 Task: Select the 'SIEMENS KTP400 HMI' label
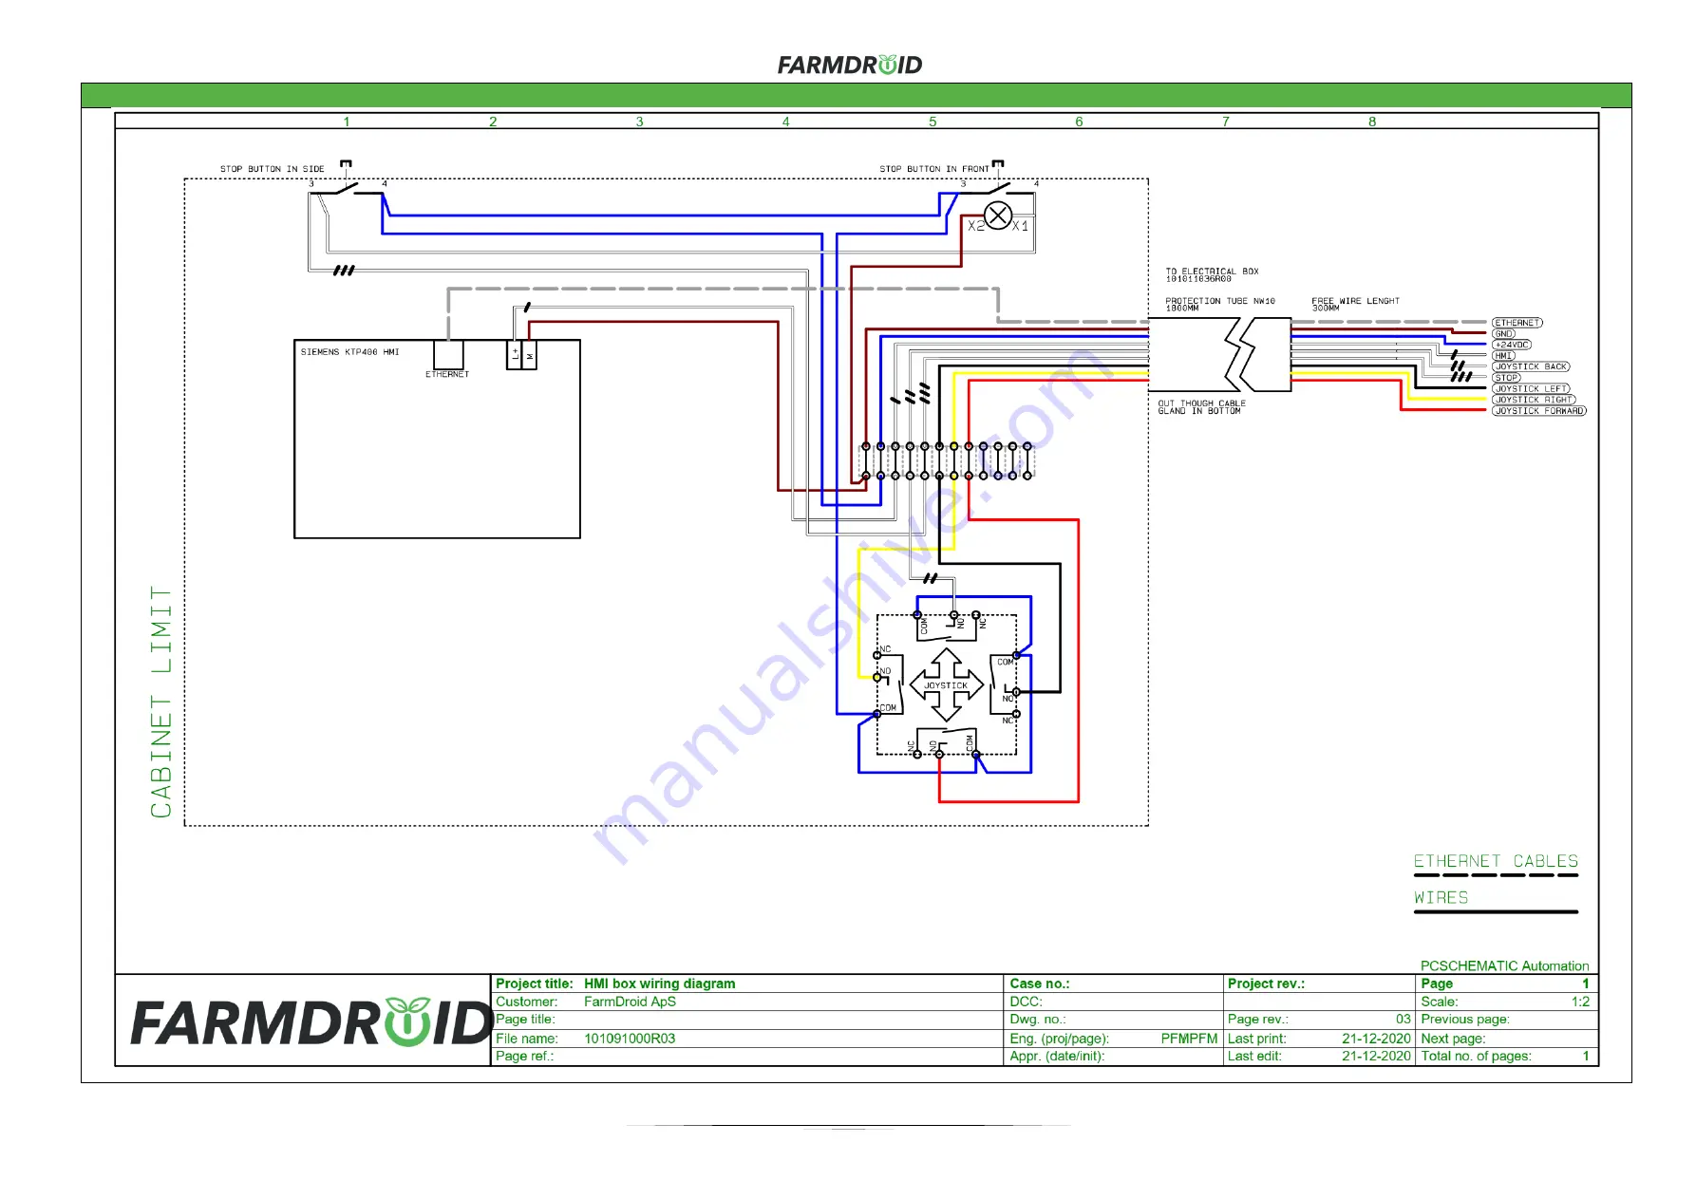tap(349, 352)
